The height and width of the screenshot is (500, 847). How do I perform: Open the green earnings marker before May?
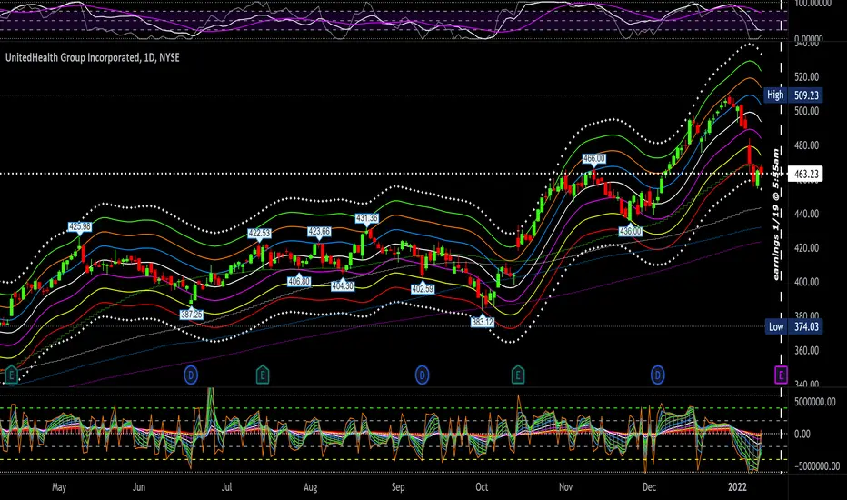[11, 375]
